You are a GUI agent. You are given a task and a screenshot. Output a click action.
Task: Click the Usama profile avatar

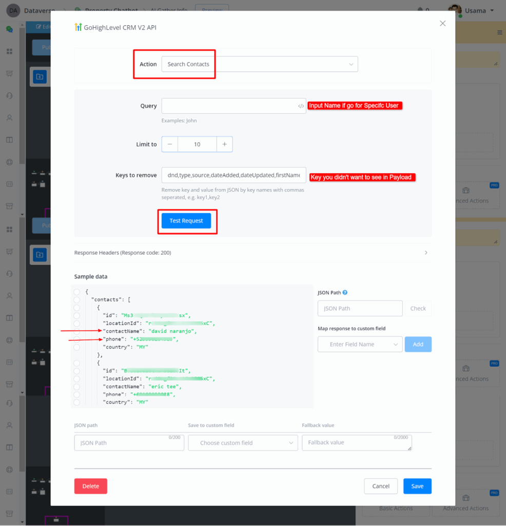[455, 10]
